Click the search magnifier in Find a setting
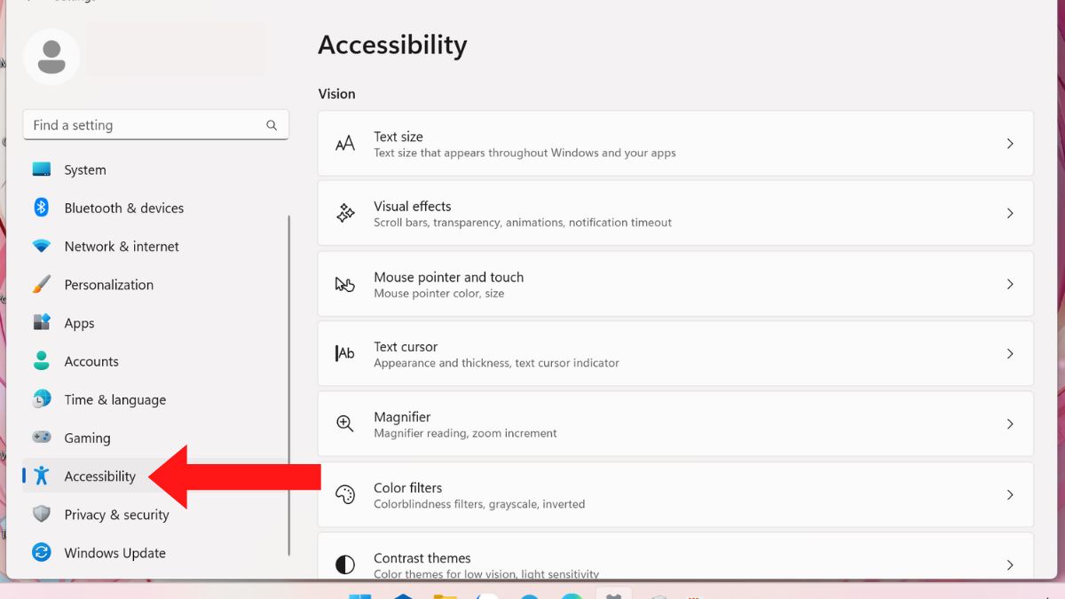Screen dimensions: 1065x599 (x=272, y=125)
